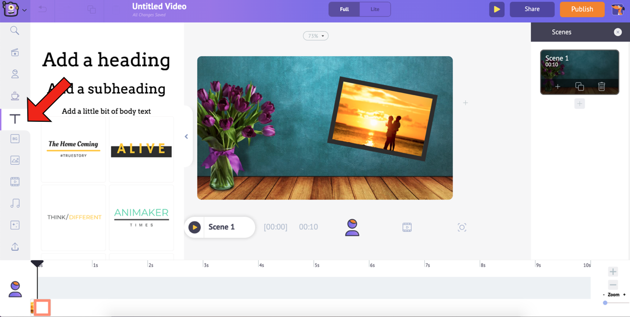Switch to Full mode

click(344, 9)
